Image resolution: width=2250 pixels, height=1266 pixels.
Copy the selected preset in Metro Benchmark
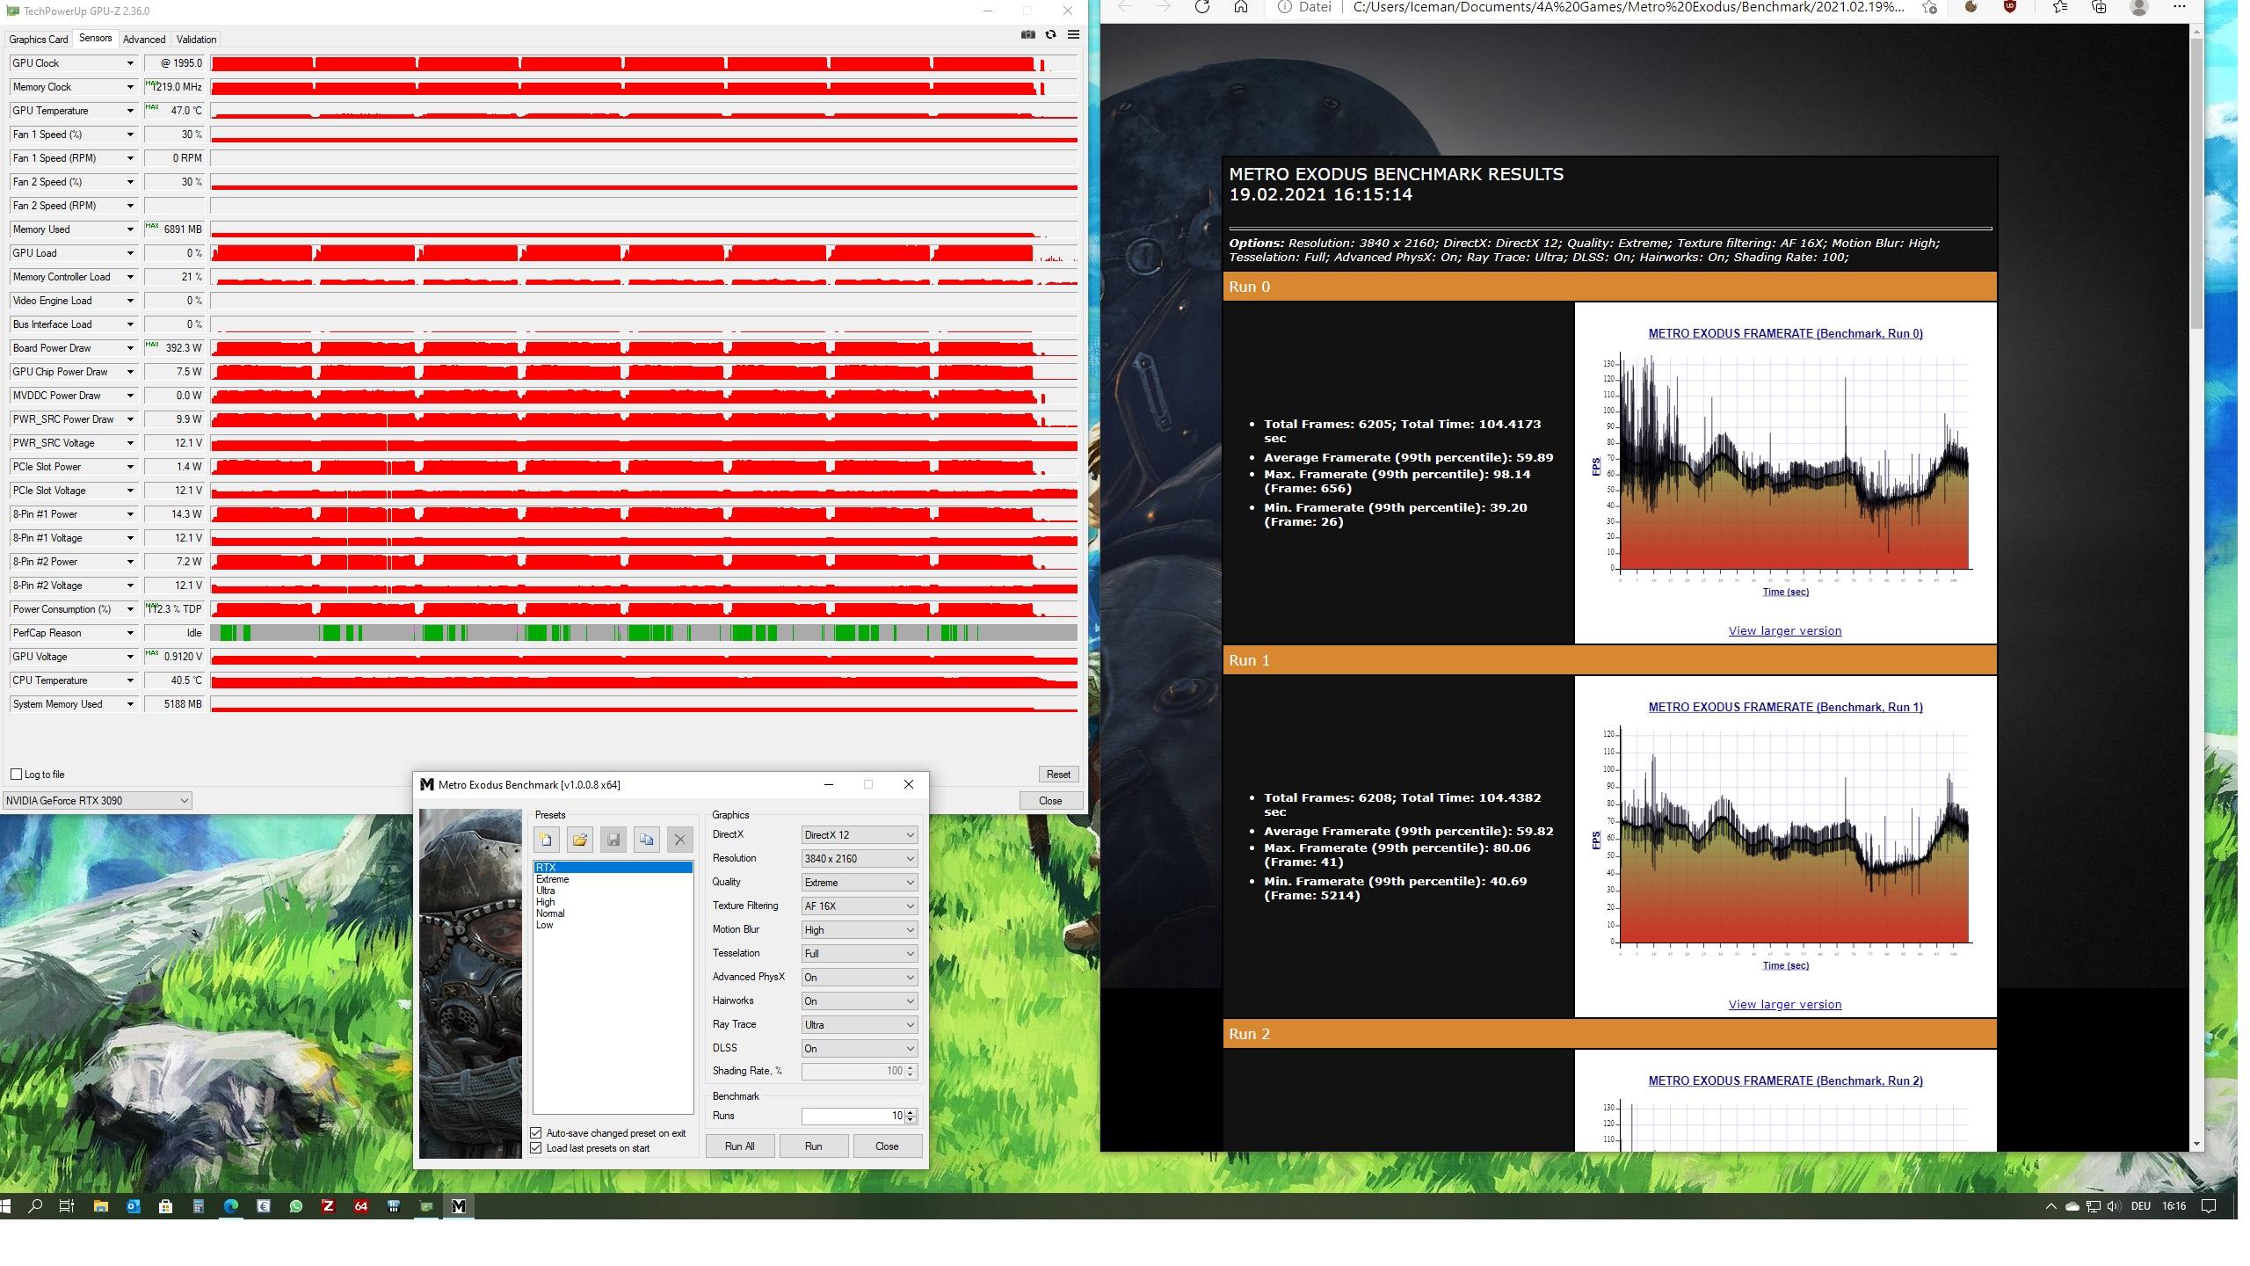coord(646,840)
